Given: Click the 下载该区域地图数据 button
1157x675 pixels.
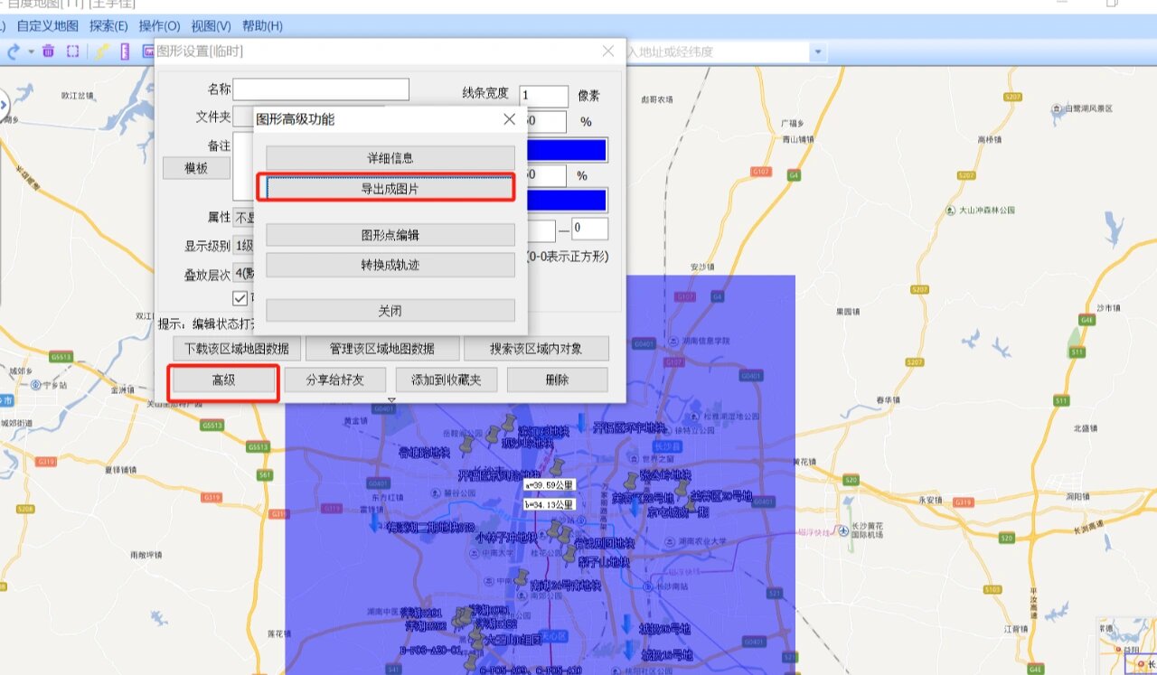Looking at the screenshot, I should (237, 348).
